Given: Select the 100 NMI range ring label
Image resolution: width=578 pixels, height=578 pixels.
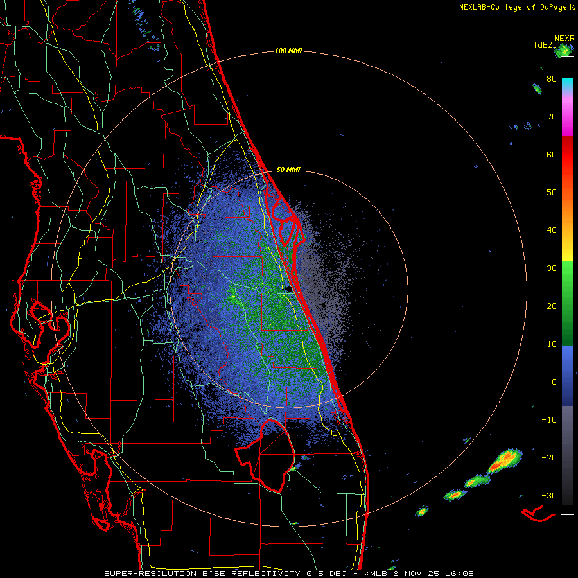Looking at the screenshot, I should (x=288, y=51).
